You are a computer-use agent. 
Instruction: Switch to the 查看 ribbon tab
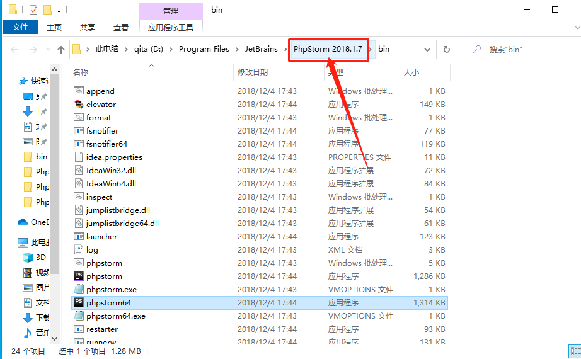point(121,27)
